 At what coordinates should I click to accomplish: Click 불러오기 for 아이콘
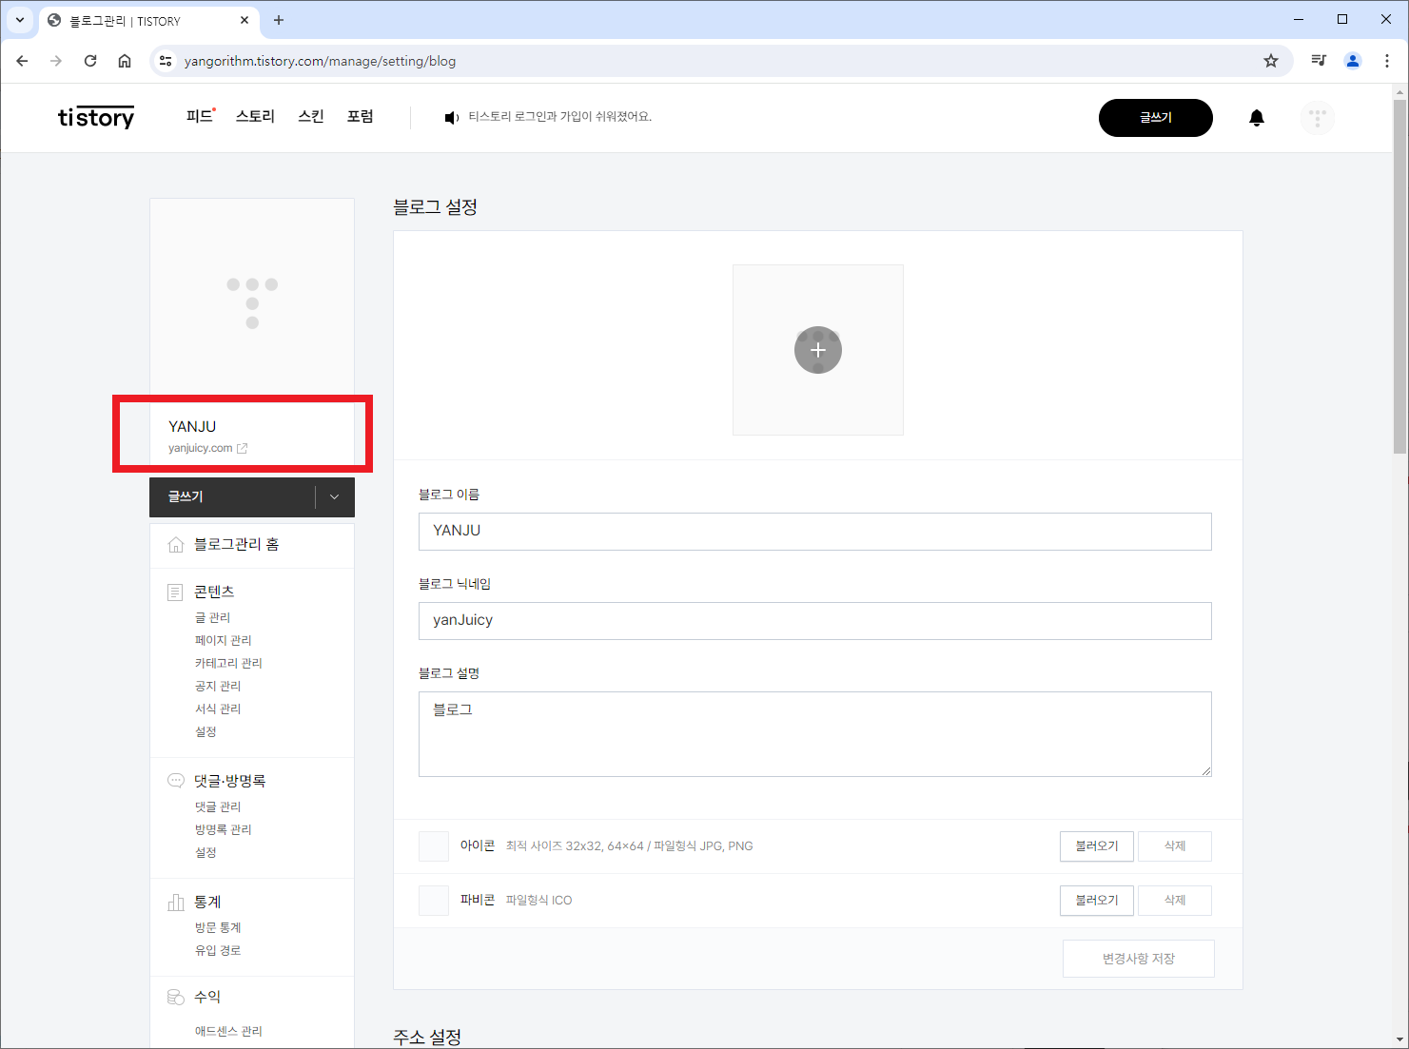coord(1097,846)
